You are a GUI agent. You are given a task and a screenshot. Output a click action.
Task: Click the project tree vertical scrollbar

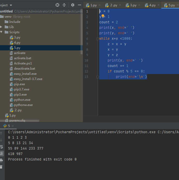coord(82,32)
